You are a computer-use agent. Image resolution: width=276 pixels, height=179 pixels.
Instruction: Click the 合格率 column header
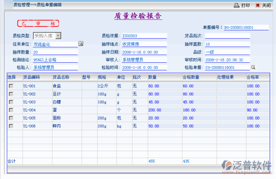253,77
